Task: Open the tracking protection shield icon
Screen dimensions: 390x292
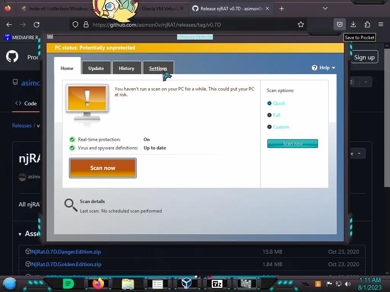Action: [x=75, y=25]
